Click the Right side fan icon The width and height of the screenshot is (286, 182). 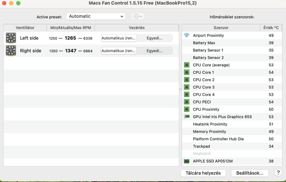[x=11, y=51]
